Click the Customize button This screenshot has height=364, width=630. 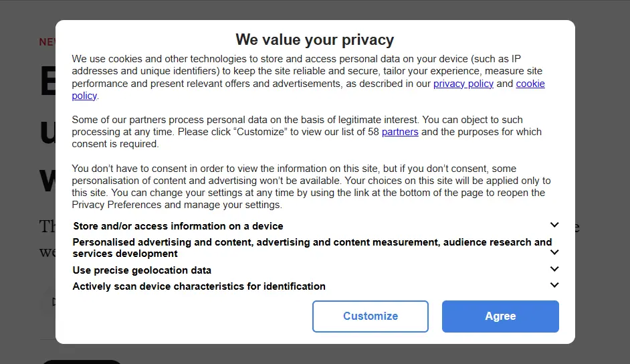[x=370, y=316]
